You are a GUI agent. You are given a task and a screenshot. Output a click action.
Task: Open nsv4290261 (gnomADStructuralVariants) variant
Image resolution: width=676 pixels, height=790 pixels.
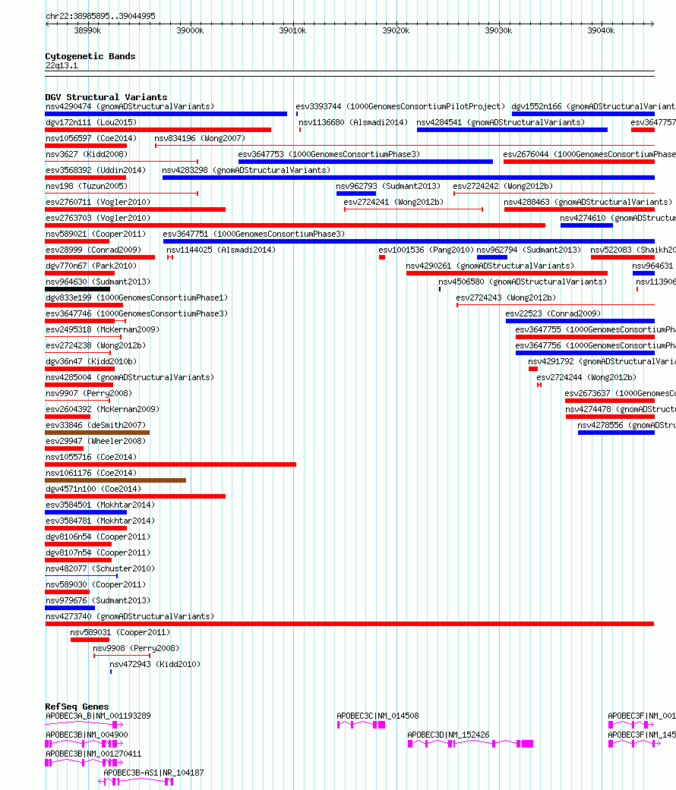[490, 266]
